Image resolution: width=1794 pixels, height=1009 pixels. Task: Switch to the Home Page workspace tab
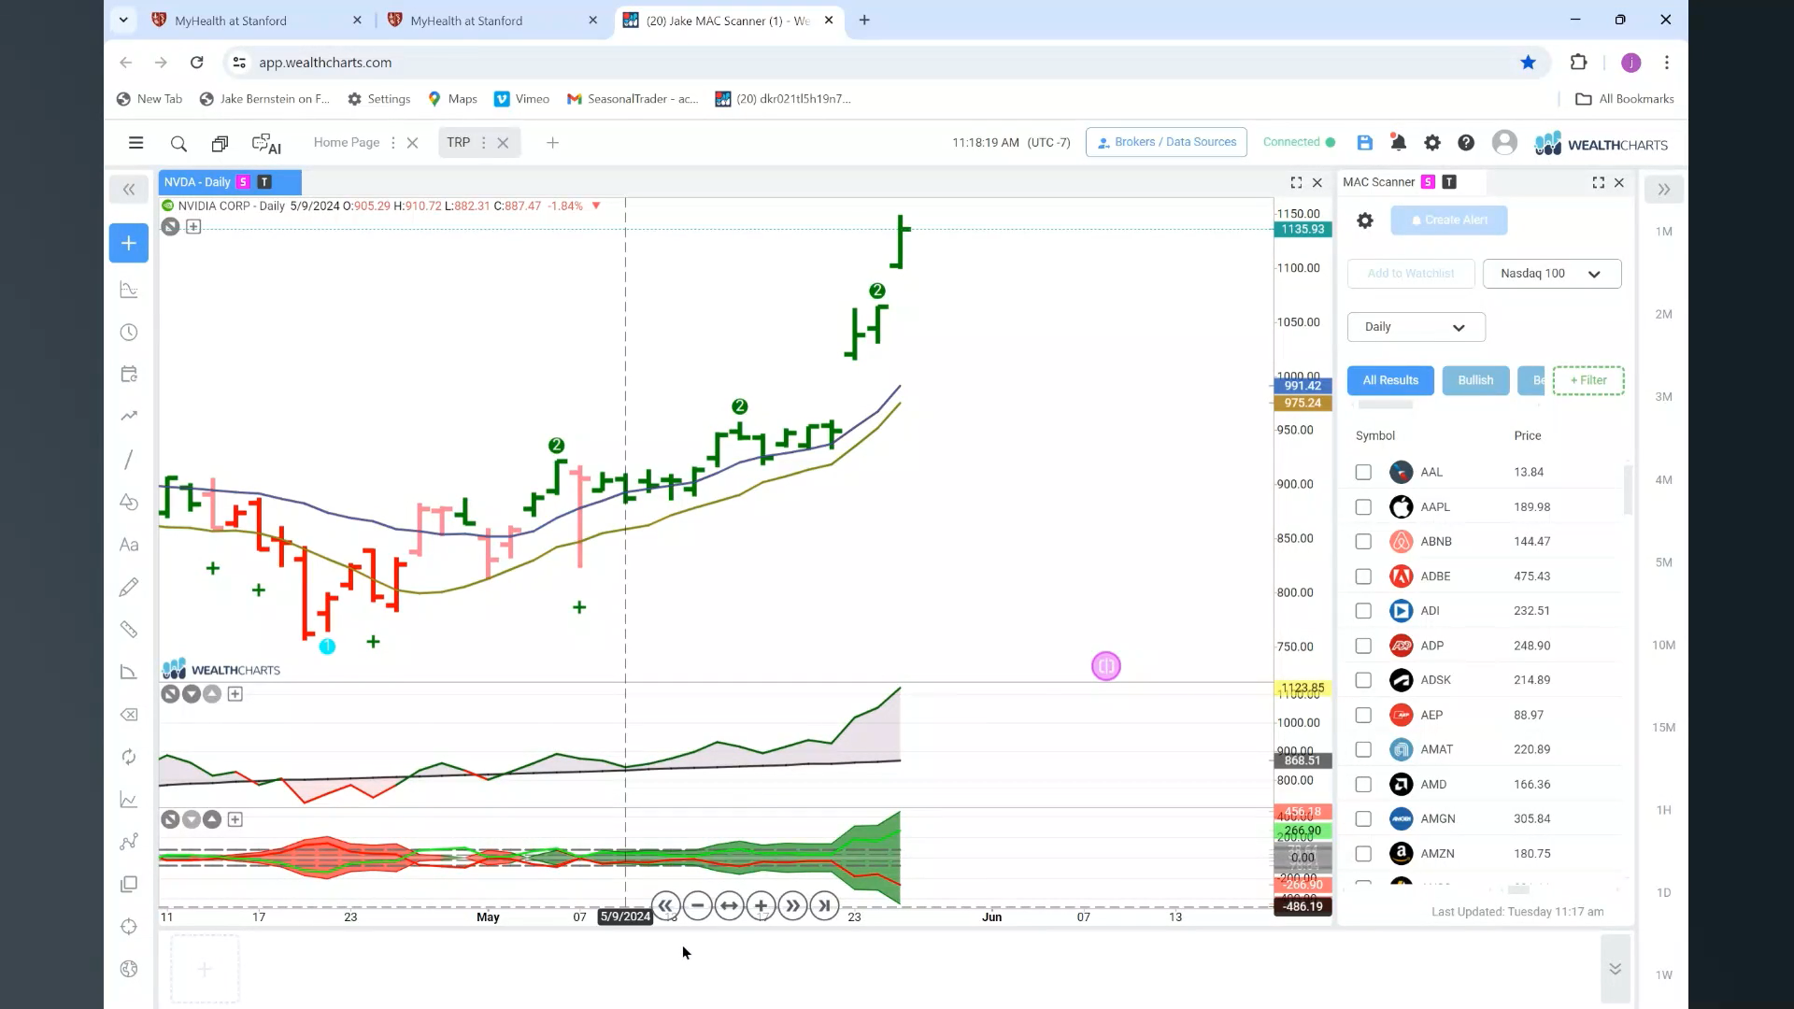[347, 143]
